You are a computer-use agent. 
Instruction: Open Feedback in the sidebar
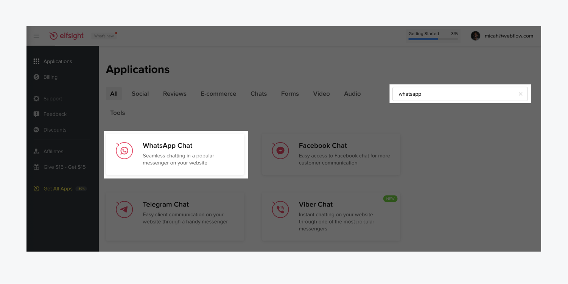pos(55,114)
